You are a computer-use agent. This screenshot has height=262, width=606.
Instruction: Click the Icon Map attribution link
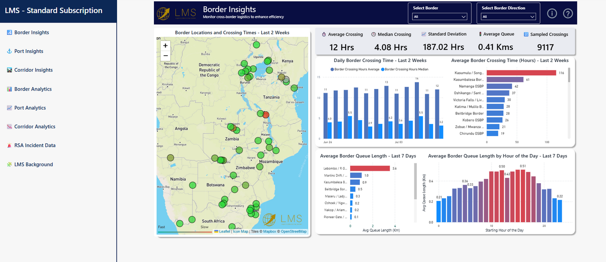coord(241,231)
